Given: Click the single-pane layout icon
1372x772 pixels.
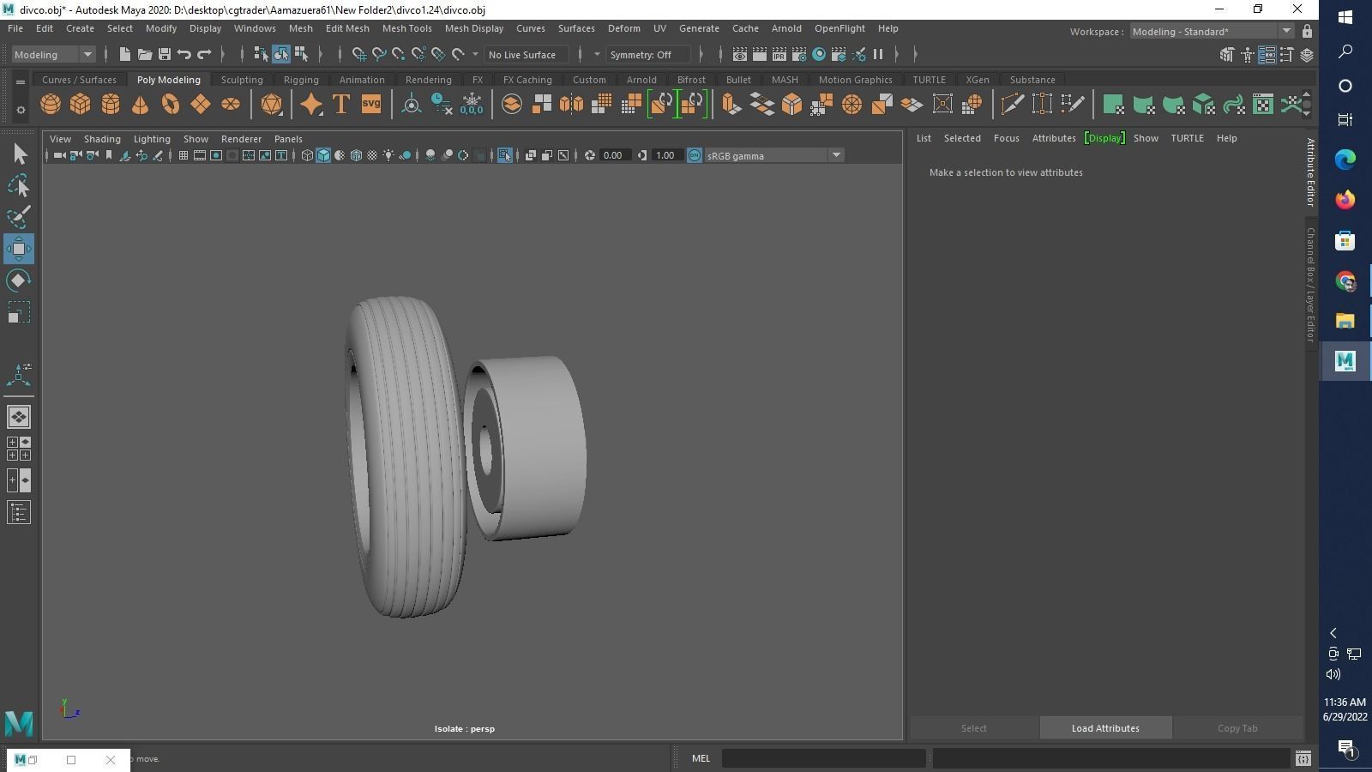Looking at the screenshot, I should pyautogui.click(x=19, y=417).
